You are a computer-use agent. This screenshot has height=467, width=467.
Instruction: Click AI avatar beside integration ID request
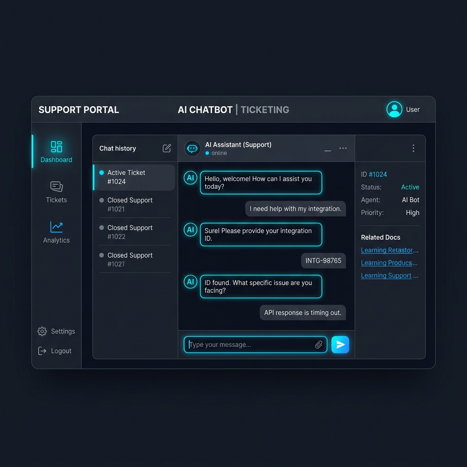190,230
